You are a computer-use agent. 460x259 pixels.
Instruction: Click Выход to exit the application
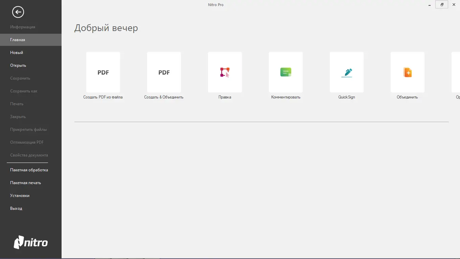tap(31, 208)
